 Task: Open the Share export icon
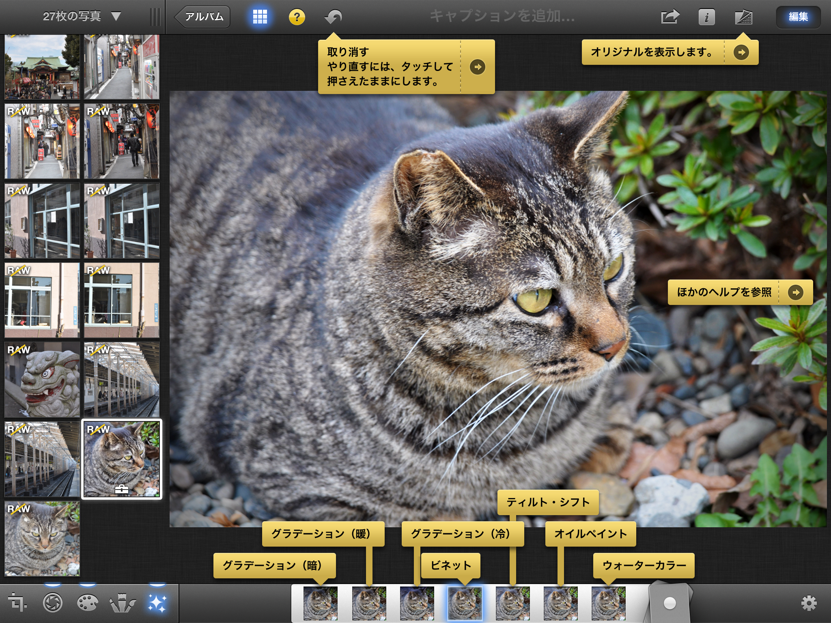coord(670,17)
